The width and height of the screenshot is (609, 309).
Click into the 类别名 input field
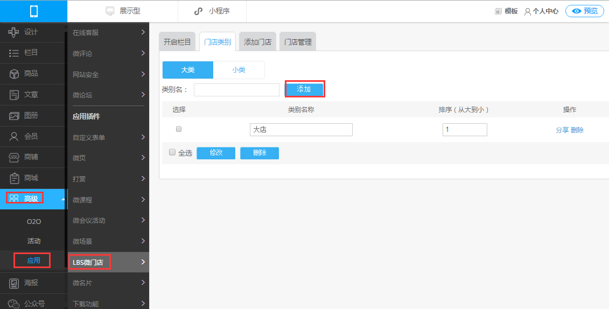pos(236,90)
